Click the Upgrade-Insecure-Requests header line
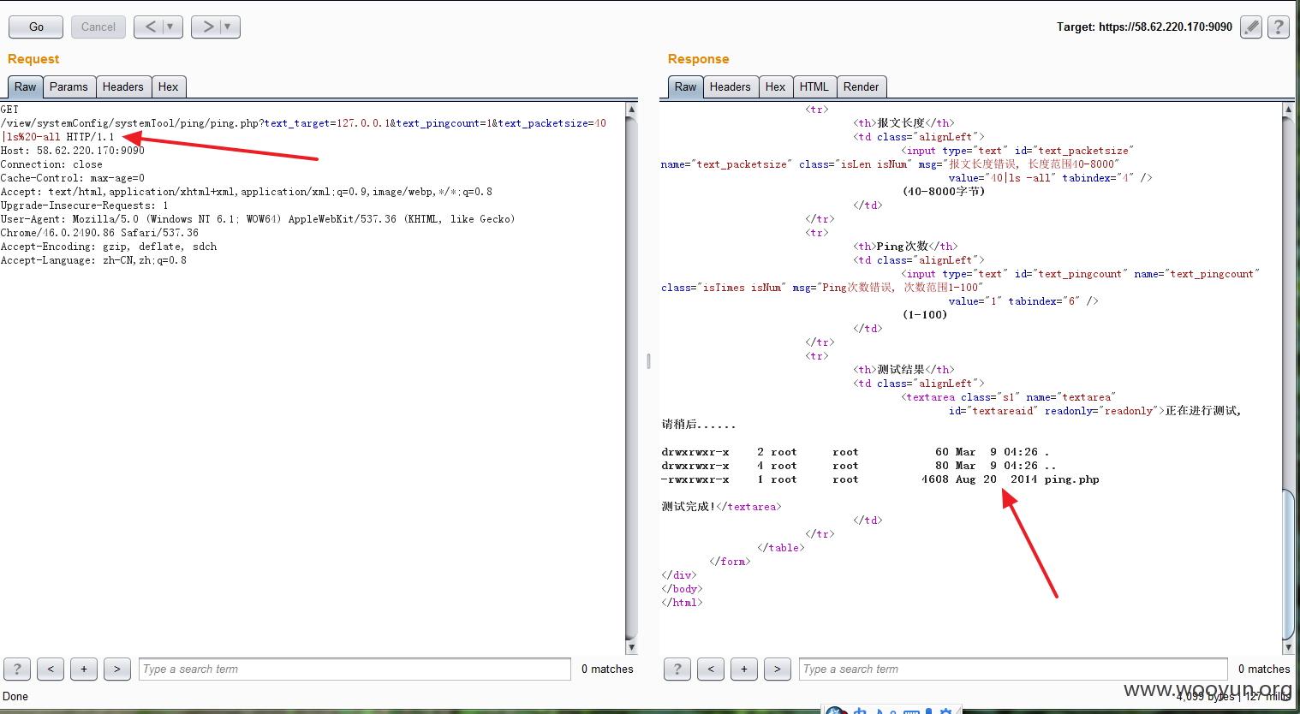The width and height of the screenshot is (1300, 714). point(84,205)
